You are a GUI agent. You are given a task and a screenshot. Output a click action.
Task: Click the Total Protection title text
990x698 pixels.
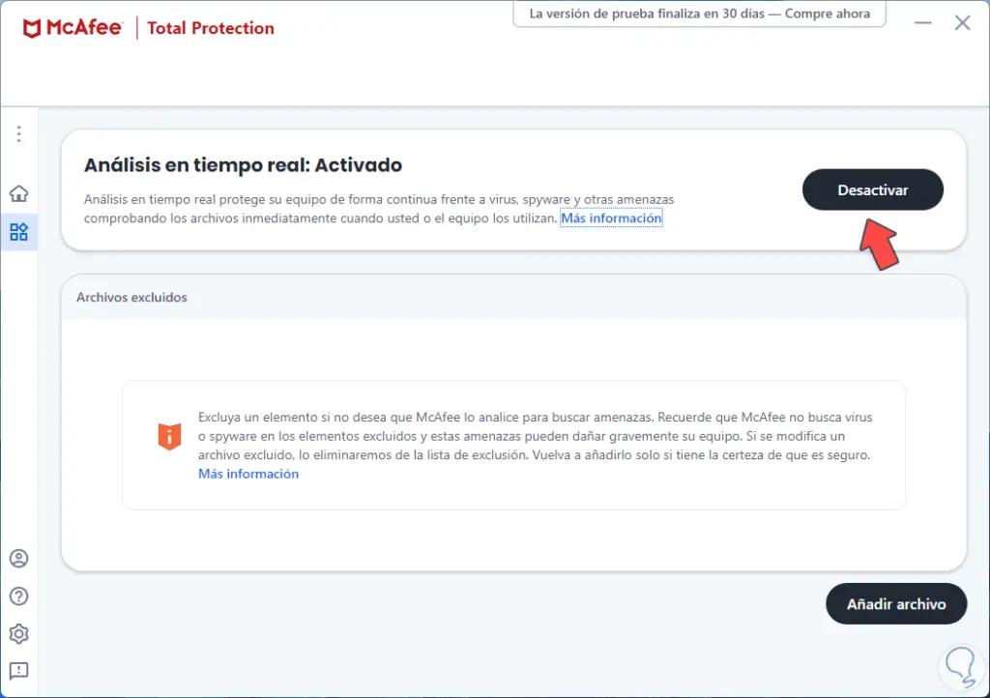coord(211,28)
